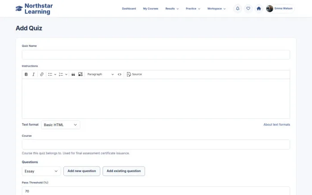Open the Paragraph heading dropdown

100,74
